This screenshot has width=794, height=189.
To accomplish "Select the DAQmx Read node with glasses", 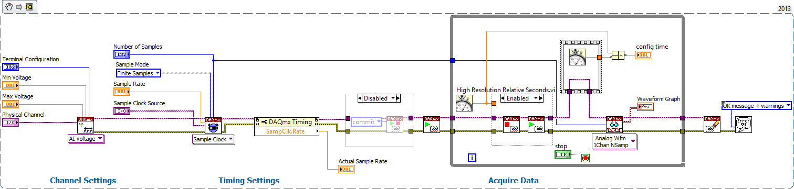I will click(x=614, y=125).
